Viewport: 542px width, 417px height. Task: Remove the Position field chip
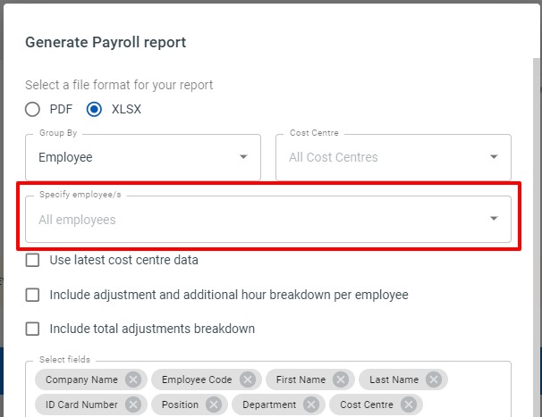214,404
